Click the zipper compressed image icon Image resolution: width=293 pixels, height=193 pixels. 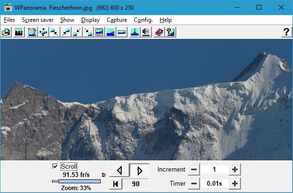click(x=135, y=32)
